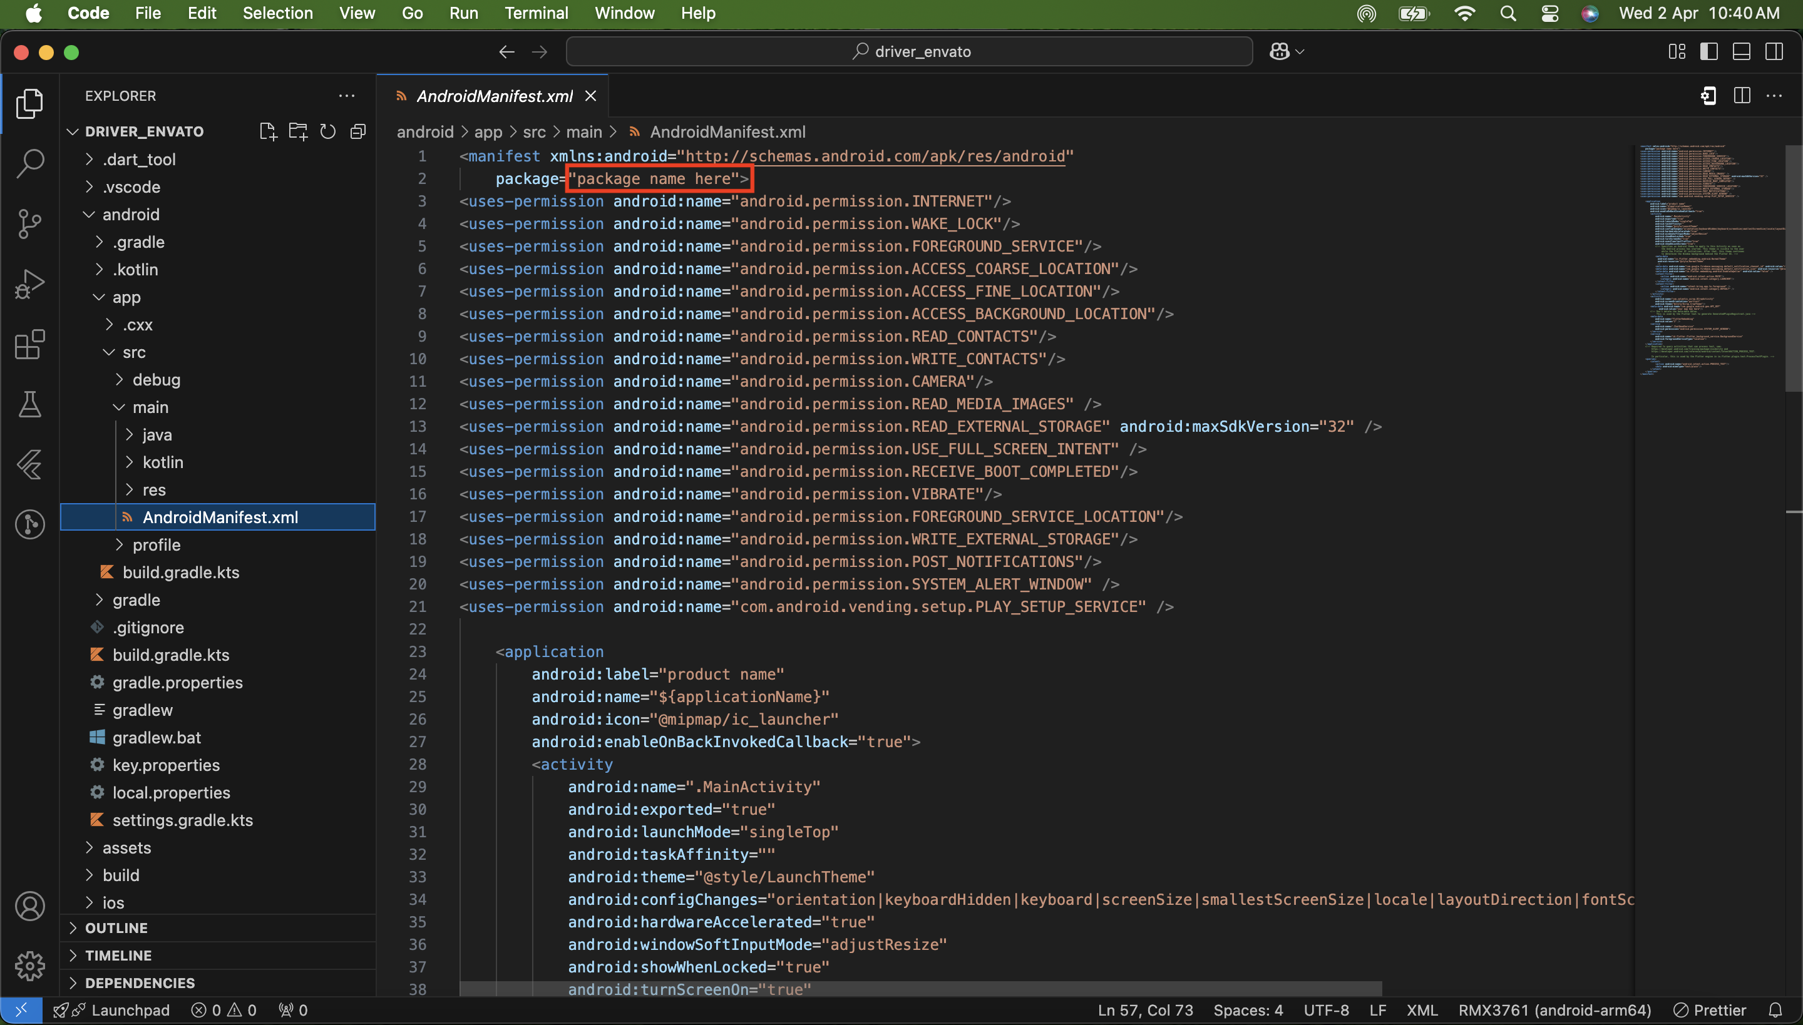Viewport: 1803px width, 1025px height.
Task: Click RMX3761 device selector in status bar
Action: pyautogui.click(x=1554, y=1010)
